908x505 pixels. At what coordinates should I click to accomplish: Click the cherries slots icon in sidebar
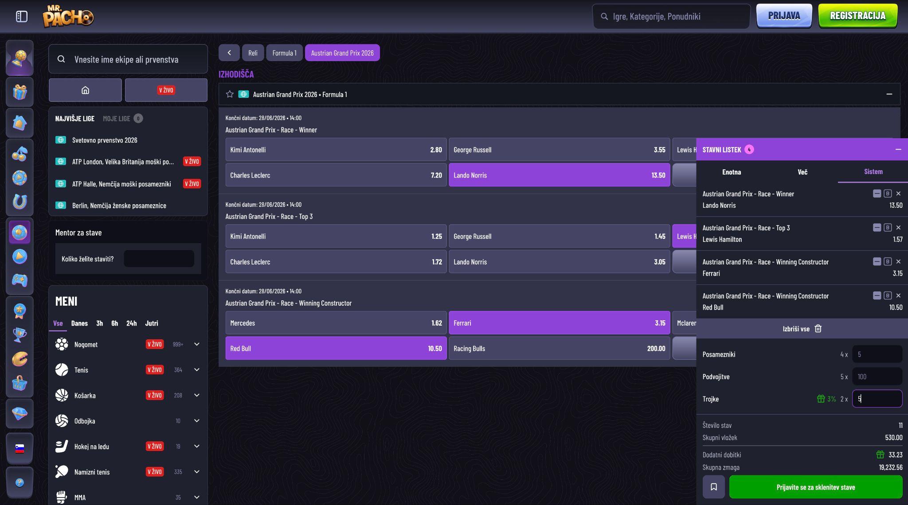[20, 154]
